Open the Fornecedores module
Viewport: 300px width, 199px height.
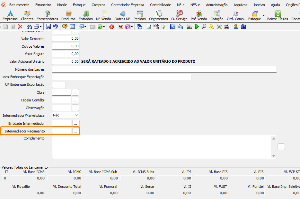[47, 16]
